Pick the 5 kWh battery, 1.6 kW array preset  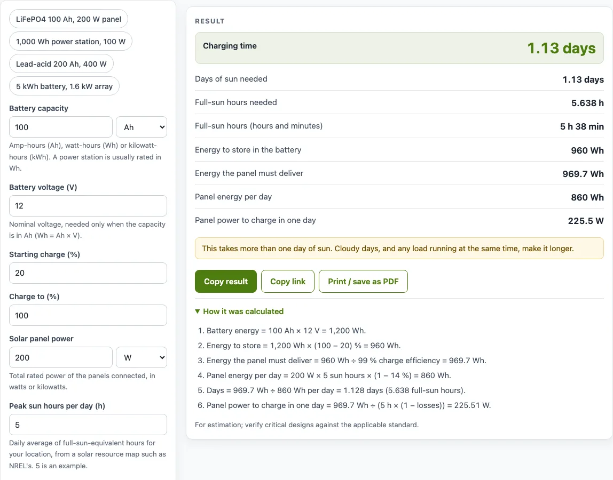click(x=64, y=86)
